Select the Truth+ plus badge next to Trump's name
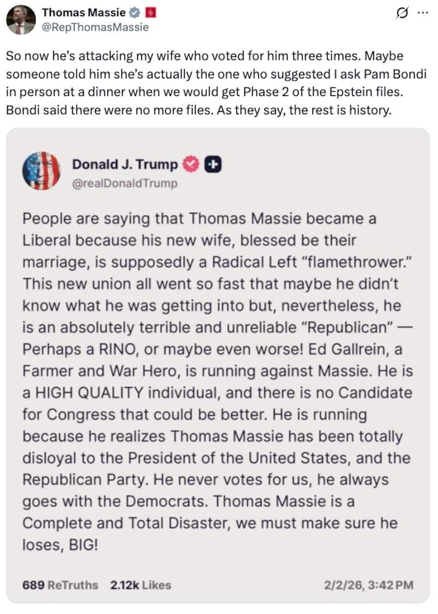The image size is (438, 614). coord(212,163)
